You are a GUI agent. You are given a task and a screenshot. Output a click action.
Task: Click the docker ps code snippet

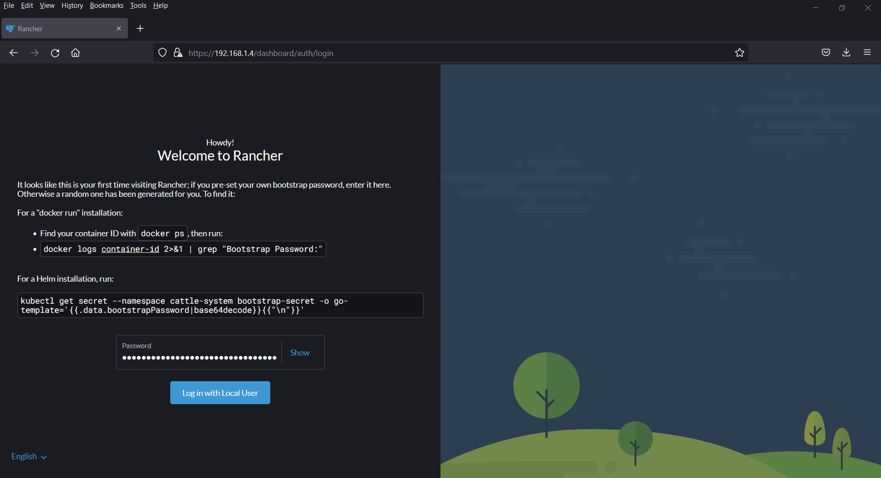coord(162,233)
